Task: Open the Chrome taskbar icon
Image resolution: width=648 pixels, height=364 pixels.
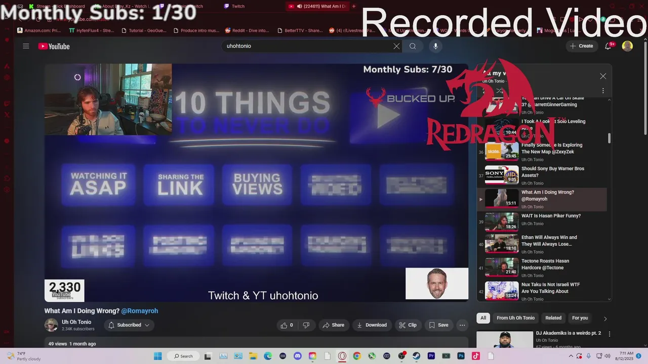Action: point(357,356)
